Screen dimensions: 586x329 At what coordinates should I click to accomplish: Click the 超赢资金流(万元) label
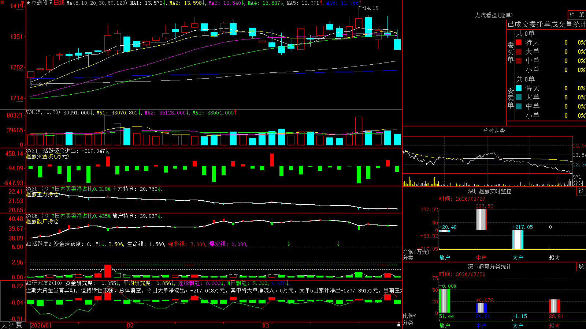(47, 156)
